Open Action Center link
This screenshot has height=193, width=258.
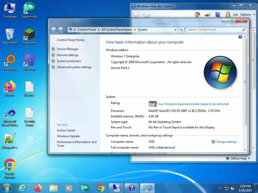coord(66,130)
